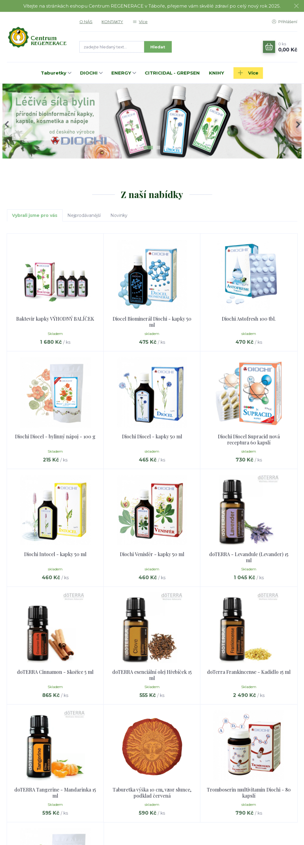The image size is (304, 845).
Task: Focus the search text input field
Action: coord(112,47)
